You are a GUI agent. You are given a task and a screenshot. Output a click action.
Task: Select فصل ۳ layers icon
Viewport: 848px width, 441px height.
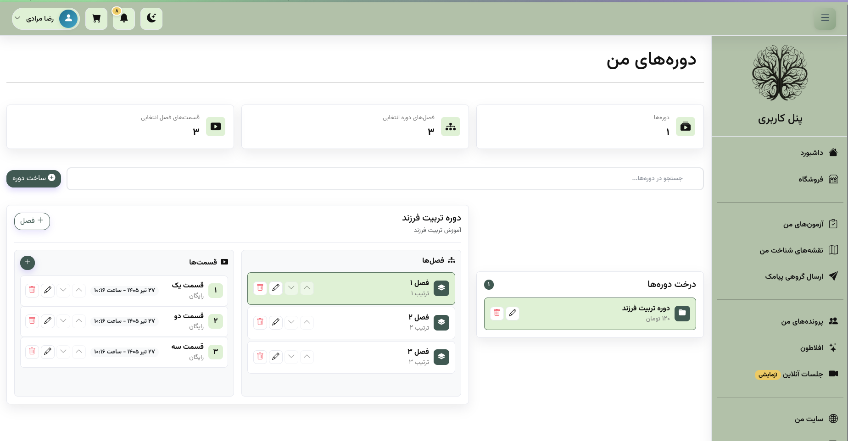(441, 357)
